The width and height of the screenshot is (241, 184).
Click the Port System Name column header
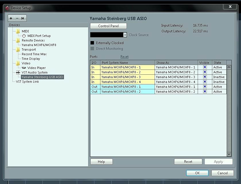pyautogui.click(x=127, y=63)
